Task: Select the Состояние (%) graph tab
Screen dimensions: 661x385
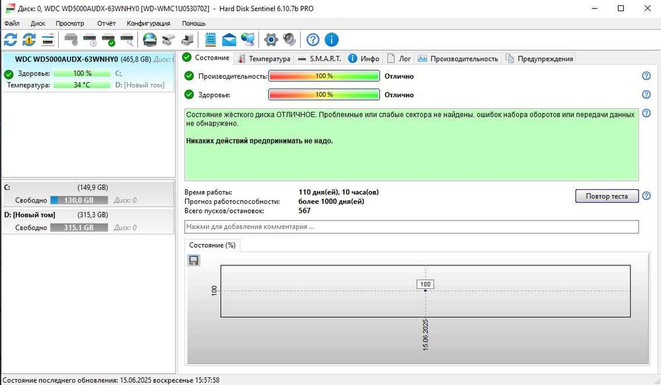Action: (212, 245)
